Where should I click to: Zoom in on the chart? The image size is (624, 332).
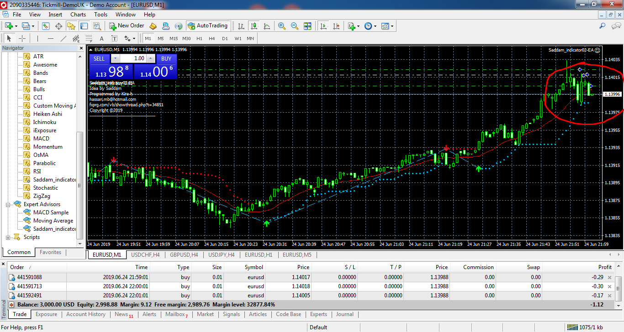tap(282, 26)
